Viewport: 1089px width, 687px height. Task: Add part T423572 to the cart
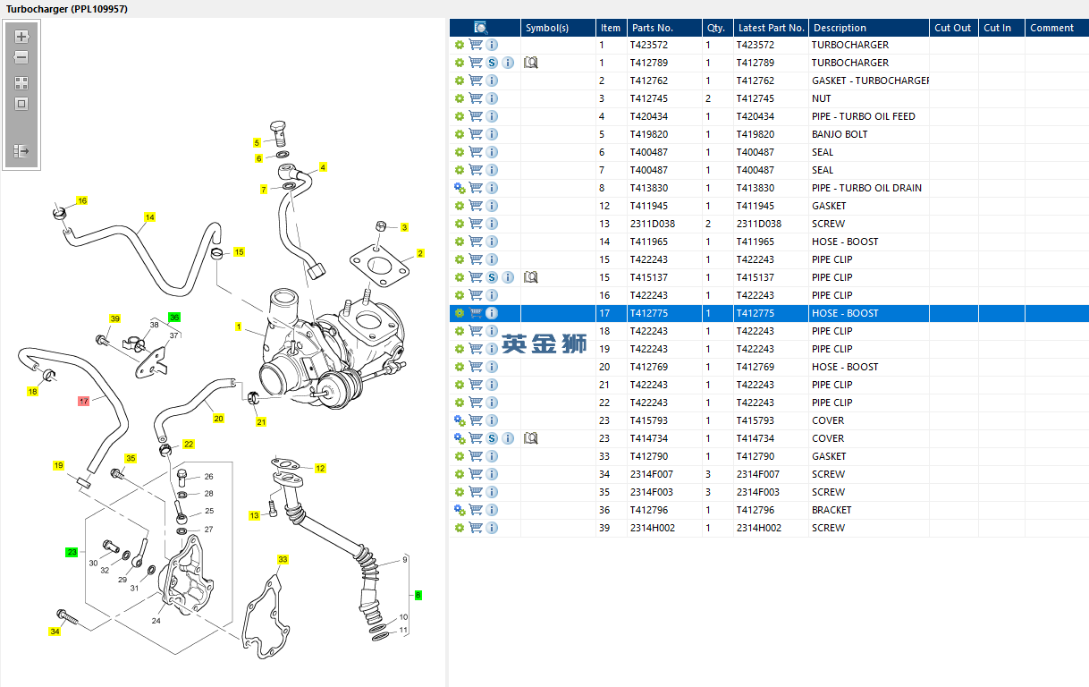coord(476,45)
